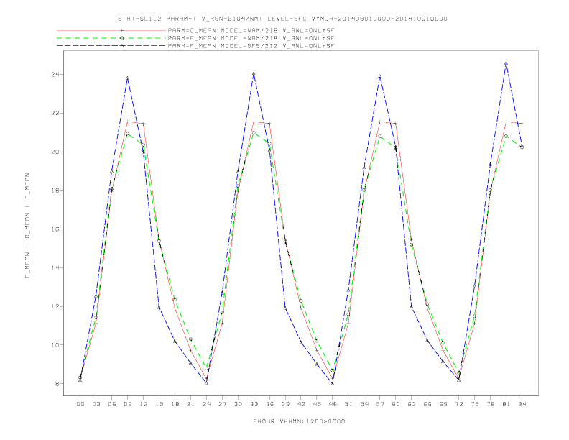Click the y-axis tick value 24
569x440 pixels.
point(55,75)
